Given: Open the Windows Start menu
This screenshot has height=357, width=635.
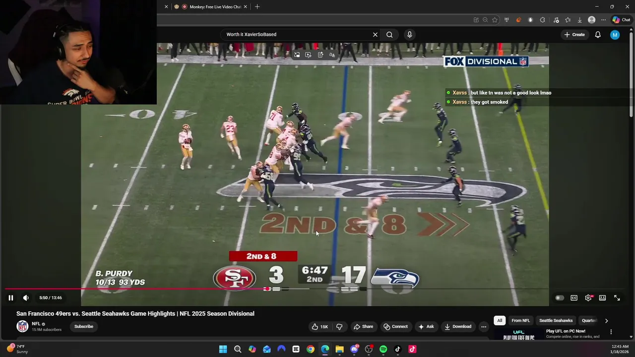Looking at the screenshot, I should [x=223, y=349].
